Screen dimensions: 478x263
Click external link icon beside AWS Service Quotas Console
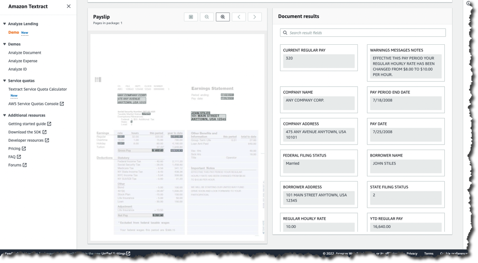pos(62,104)
